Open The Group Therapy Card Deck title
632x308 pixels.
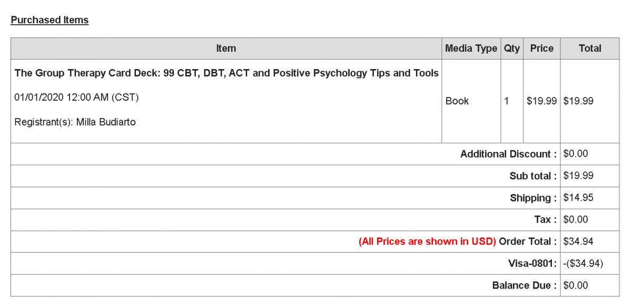click(x=226, y=73)
